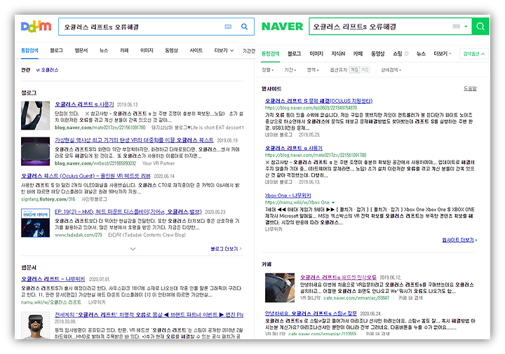The image size is (505, 354).
Task: Open Naver 영역 area dropdown
Action: tap(313, 70)
